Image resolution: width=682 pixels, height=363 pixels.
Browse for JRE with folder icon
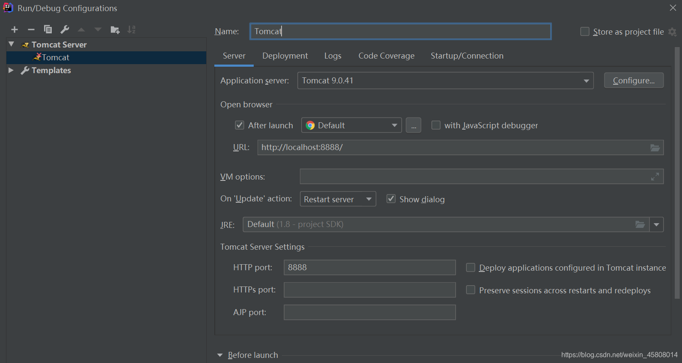click(640, 224)
